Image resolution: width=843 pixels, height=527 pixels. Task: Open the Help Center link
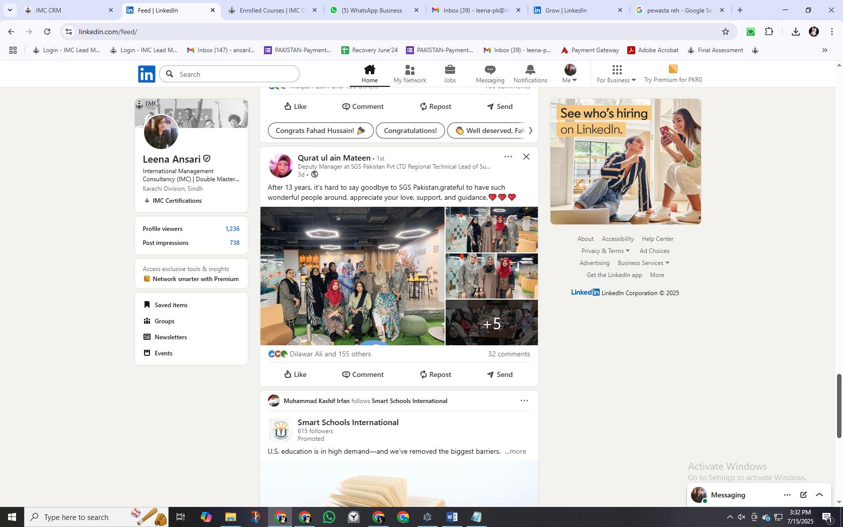point(657,239)
